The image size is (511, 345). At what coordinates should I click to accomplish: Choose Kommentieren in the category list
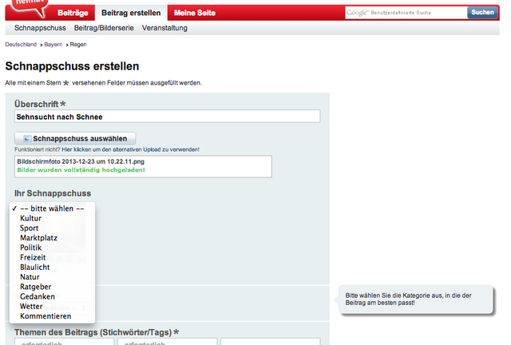[x=52, y=316]
